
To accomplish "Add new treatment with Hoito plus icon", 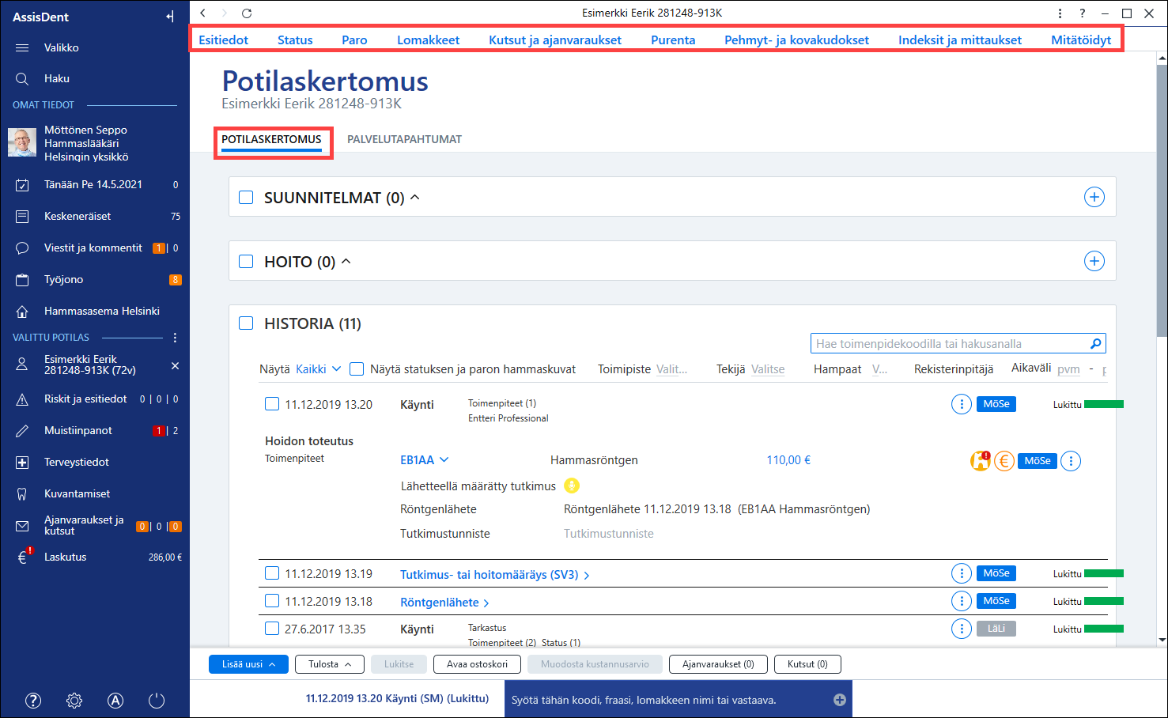I will coord(1094,261).
